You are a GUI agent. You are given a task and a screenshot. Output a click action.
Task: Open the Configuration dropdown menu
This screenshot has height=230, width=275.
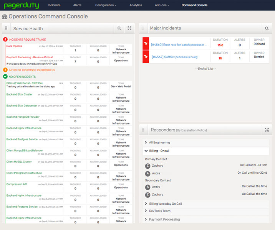point(106,5)
